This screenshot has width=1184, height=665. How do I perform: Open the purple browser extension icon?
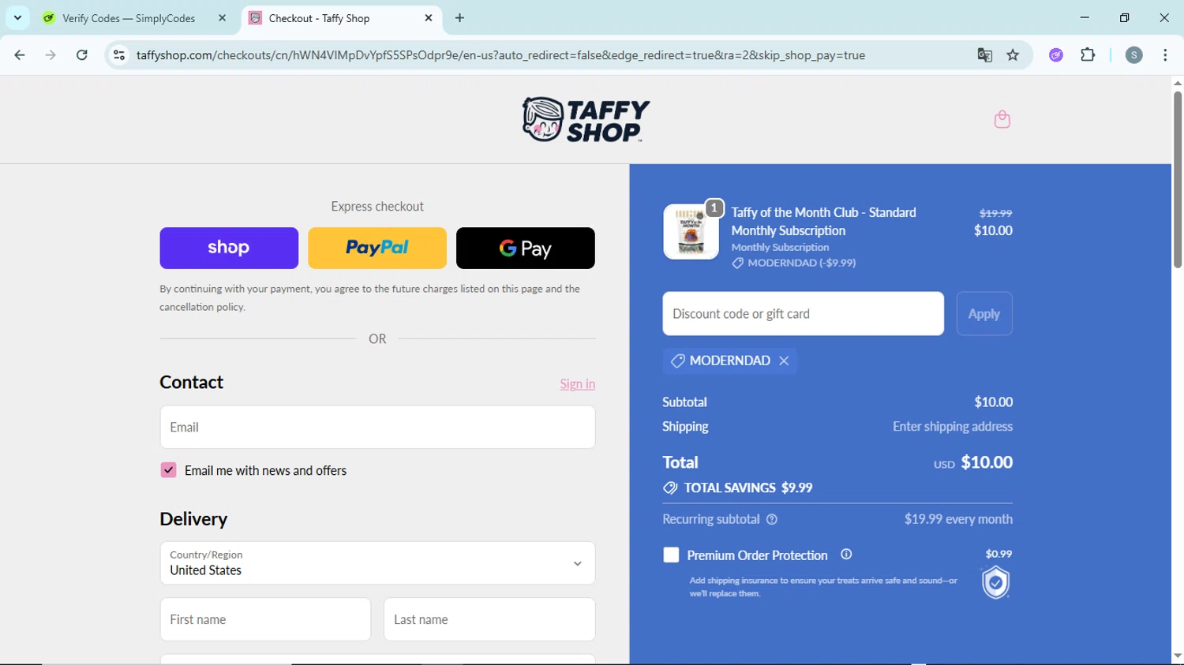click(x=1056, y=55)
